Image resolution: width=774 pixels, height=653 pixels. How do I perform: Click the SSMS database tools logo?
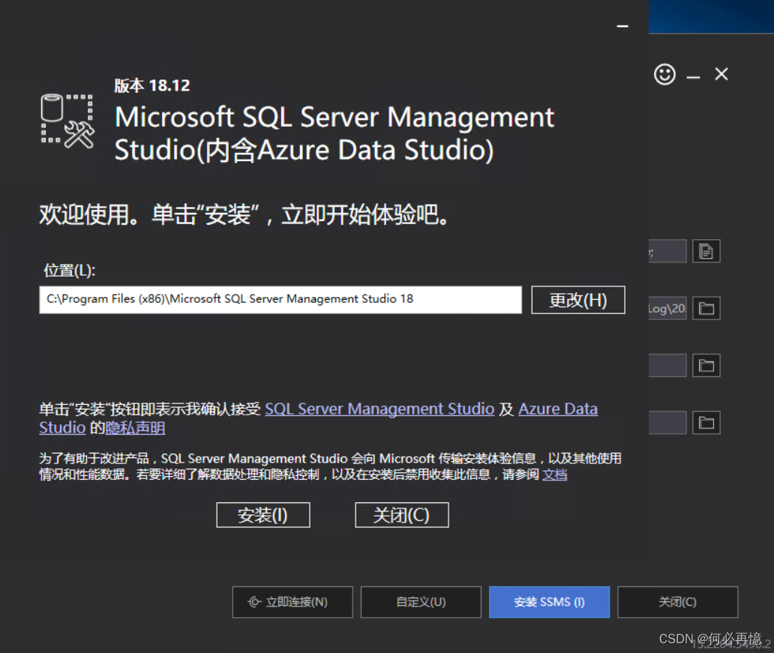[x=67, y=121]
